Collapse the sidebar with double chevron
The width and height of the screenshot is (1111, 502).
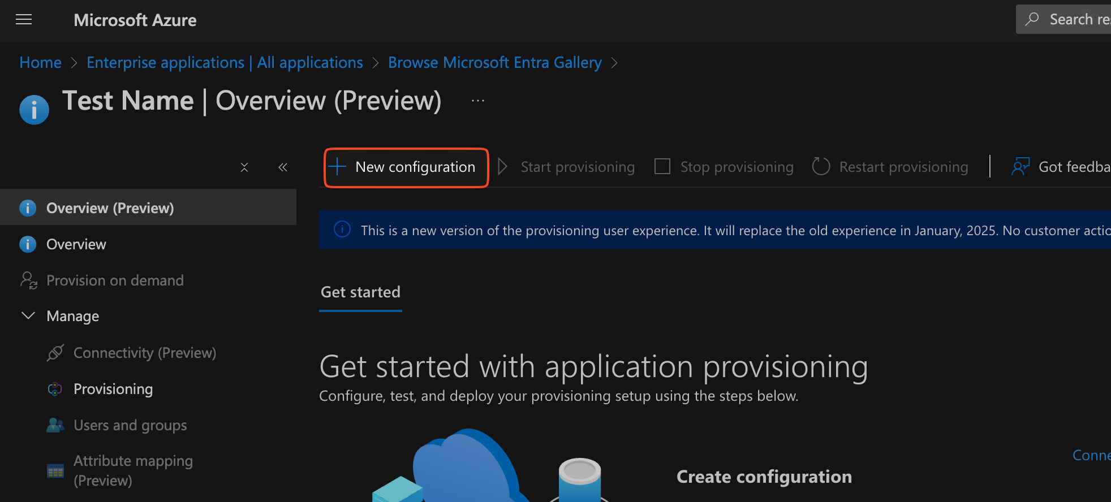pos(283,167)
